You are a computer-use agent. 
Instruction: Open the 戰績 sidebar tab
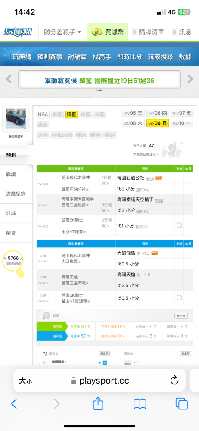click(x=16, y=174)
